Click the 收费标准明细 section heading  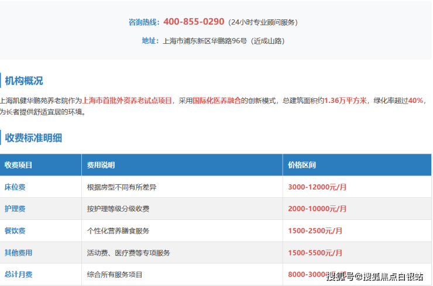point(33,138)
